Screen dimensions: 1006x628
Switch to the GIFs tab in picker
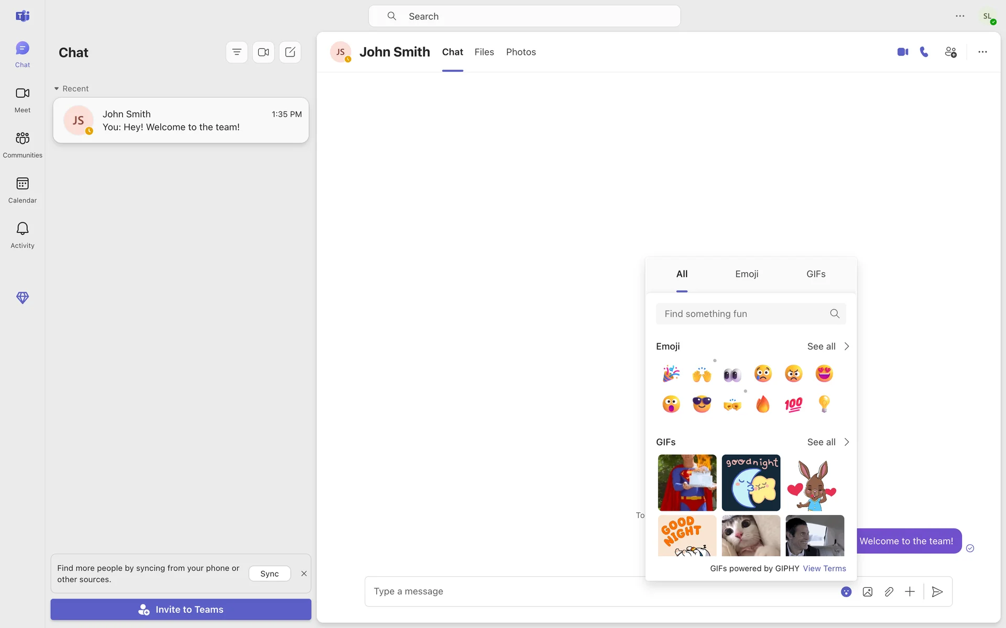pos(816,274)
